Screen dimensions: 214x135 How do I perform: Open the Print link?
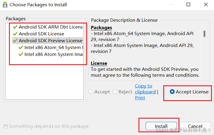tap(140, 98)
